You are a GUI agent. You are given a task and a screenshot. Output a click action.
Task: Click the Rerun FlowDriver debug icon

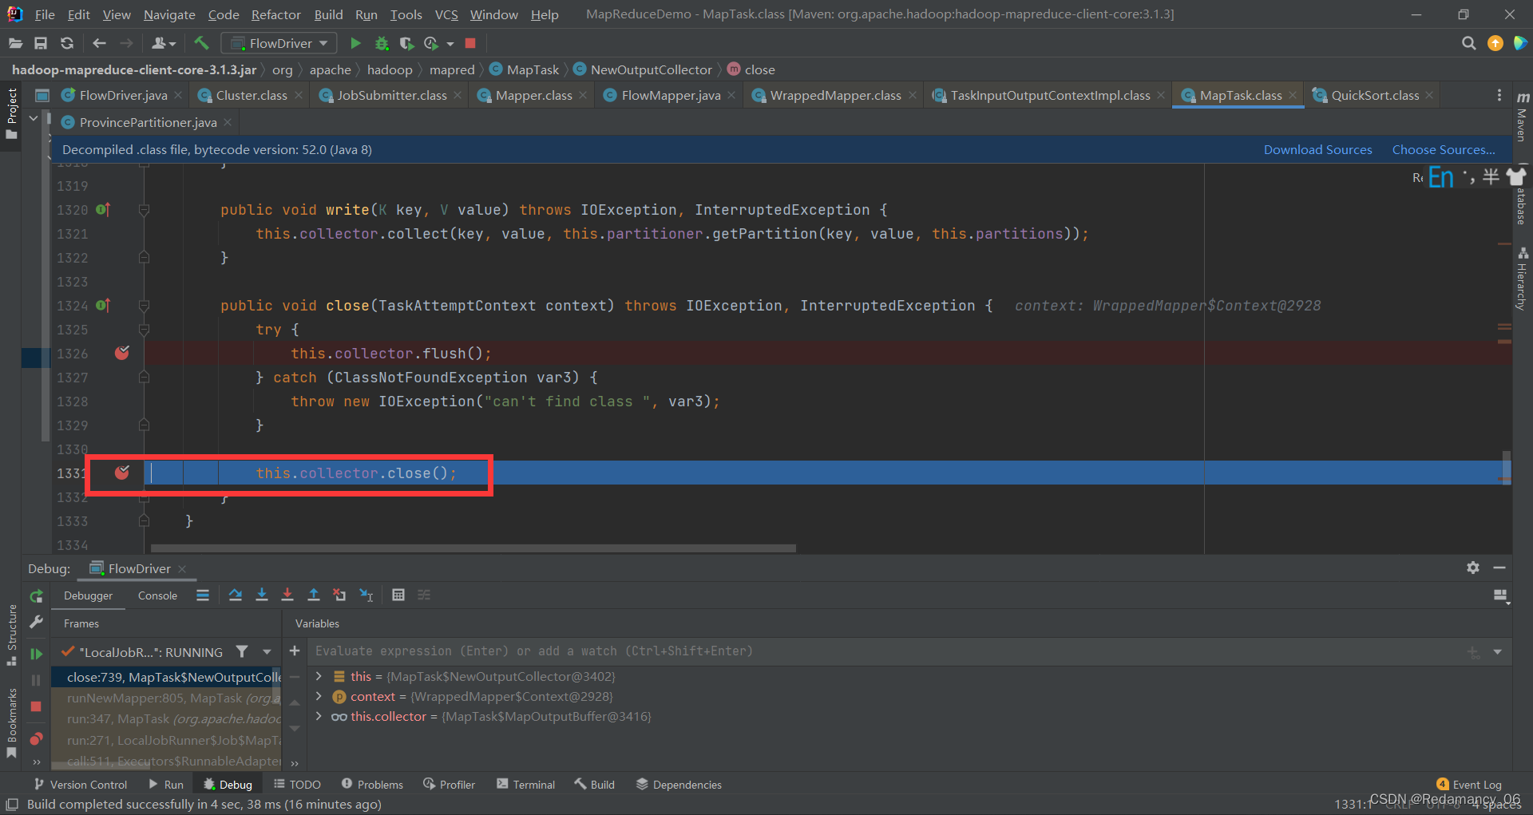coord(36,596)
